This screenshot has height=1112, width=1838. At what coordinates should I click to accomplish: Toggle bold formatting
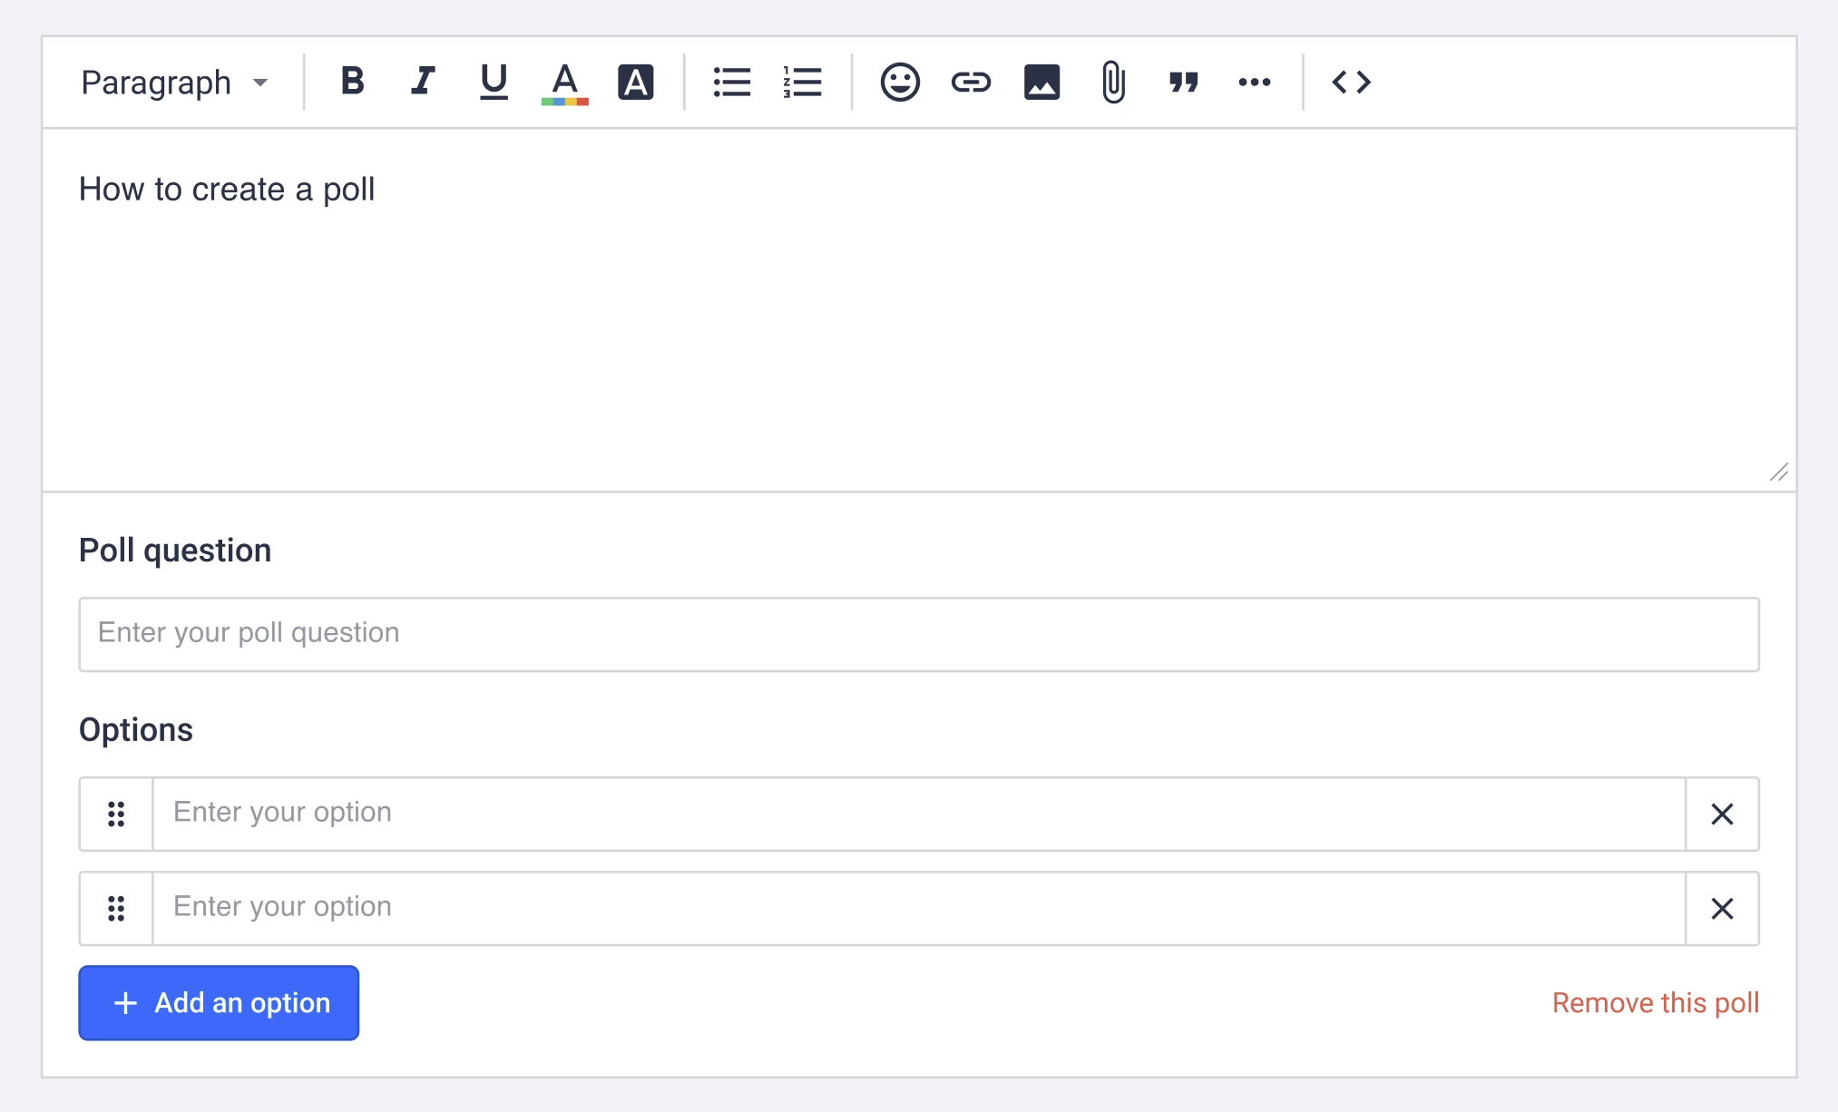[352, 82]
